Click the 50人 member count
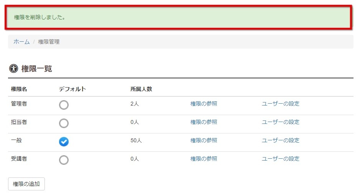 pyautogui.click(x=136, y=140)
